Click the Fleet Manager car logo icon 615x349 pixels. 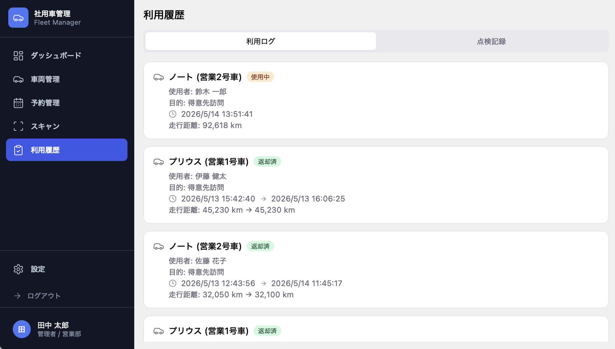point(18,18)
